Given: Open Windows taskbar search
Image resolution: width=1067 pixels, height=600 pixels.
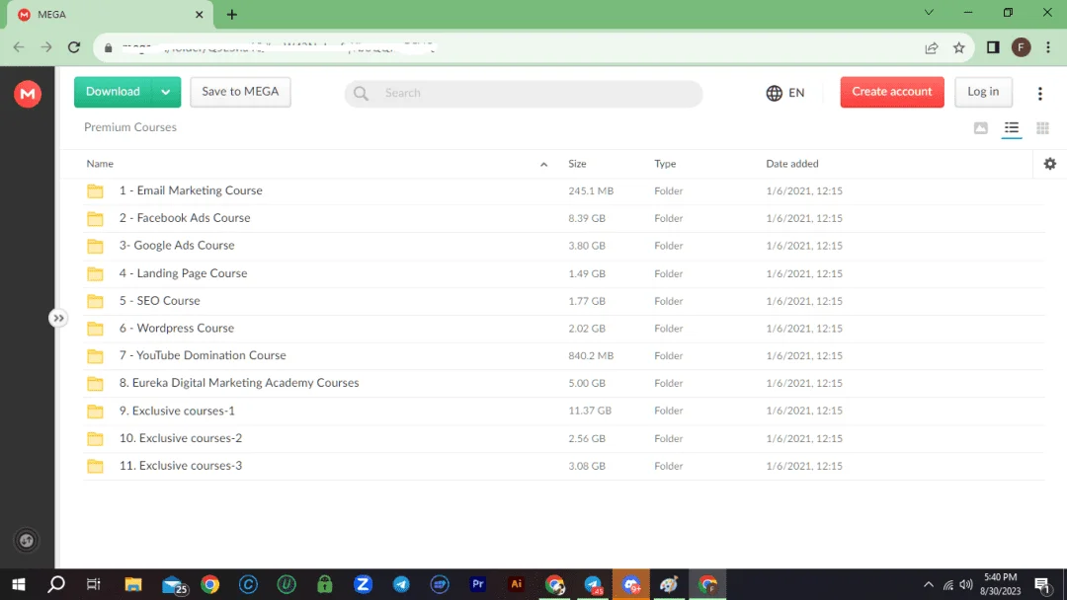Looking at the screenshot, I should [x=56, y=584].
